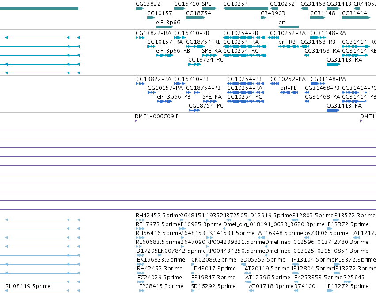Screen dimensions: 376x293
Task: Open protein CG31468-PA
Action: 307,101
